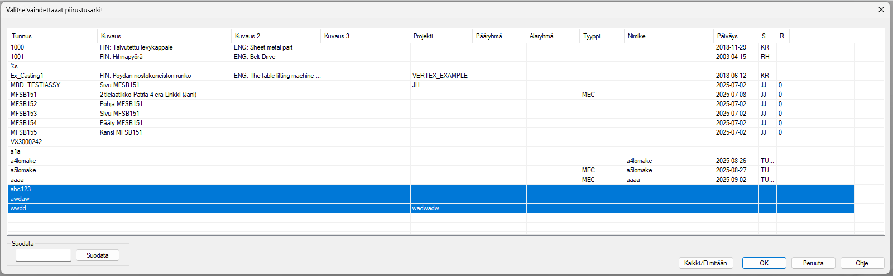Close the drawing sheet selection dialog
893x276 pixels.
coord(881,9)
